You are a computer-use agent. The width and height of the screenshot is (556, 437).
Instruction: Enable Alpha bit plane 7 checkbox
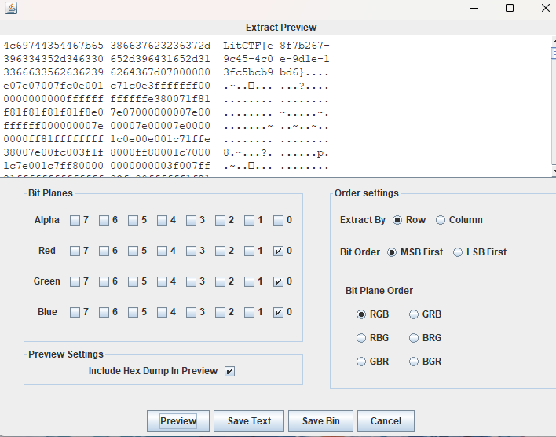point(75,221)
